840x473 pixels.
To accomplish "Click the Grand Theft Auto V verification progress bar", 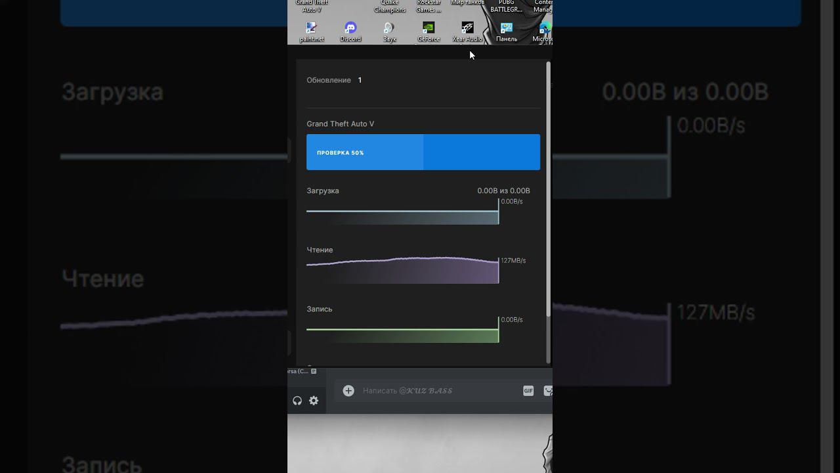I will point(423,152).
